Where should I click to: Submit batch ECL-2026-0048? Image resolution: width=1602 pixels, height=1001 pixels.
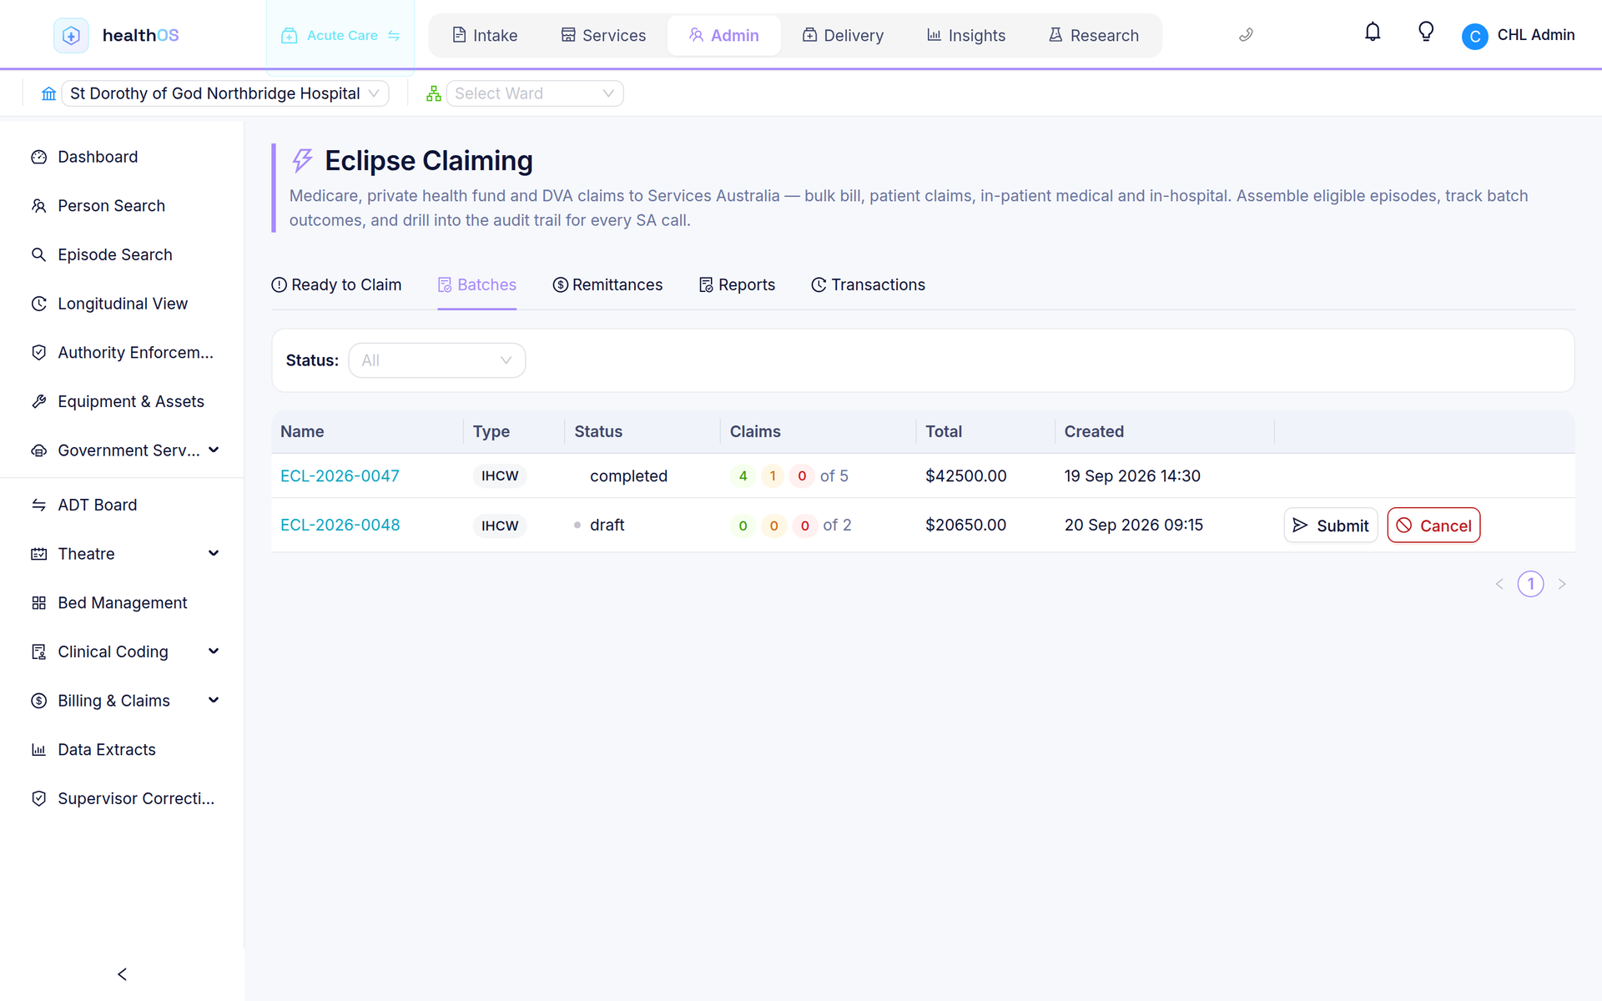(1331, 526)
